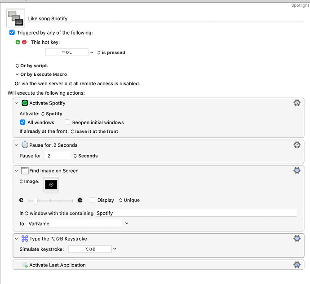This screenshot has height=284, width=310.
Task: Enable the Display checkbox
Action: tap(93, 200)
